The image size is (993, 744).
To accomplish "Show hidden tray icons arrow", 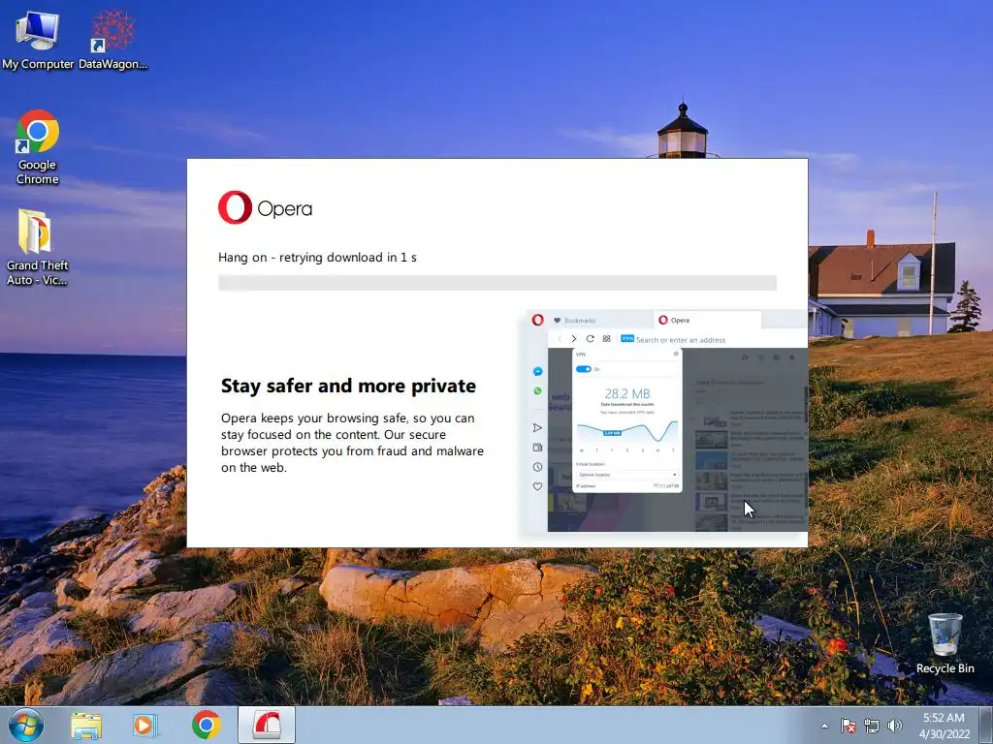I will click(824, 726).
